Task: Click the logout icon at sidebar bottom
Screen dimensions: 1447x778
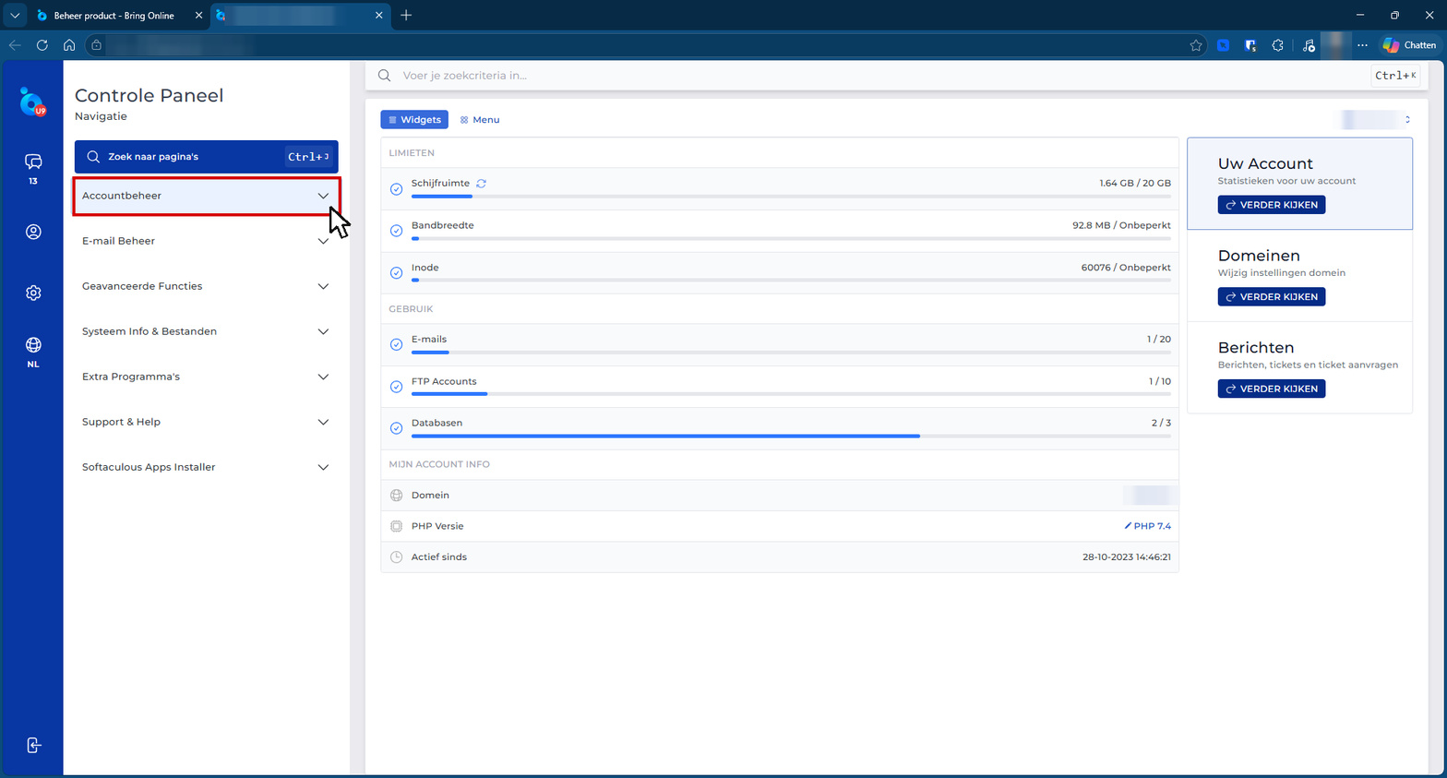Action: click(33, 745)
